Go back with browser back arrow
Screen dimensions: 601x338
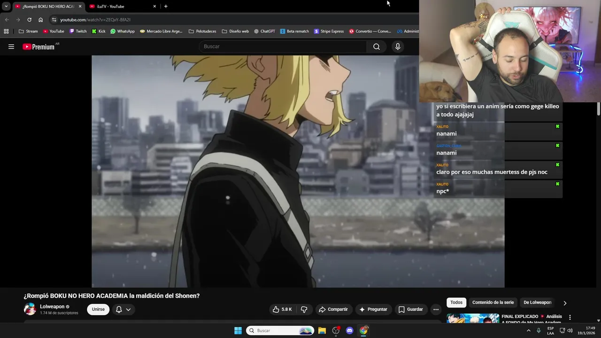(7, 20)
